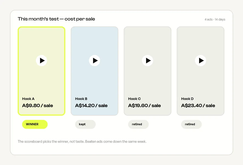Image resolution: width=243 pixels, height=165 pixels.
Task: Click the A$23.40 / sale value
Action: click(x=198, y=106)
